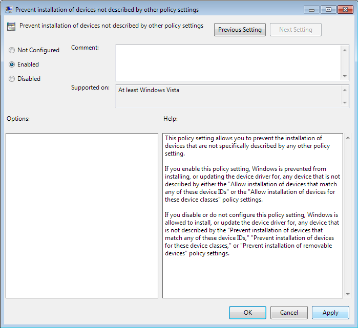
Task: Click the Next Setting button
Action: [296, 30]
